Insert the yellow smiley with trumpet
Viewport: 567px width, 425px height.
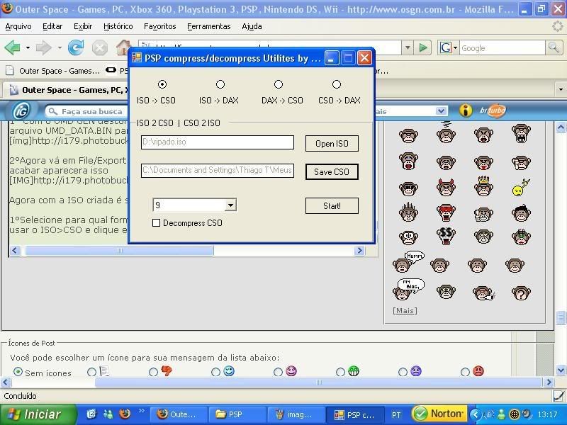(x=521, y=188)
